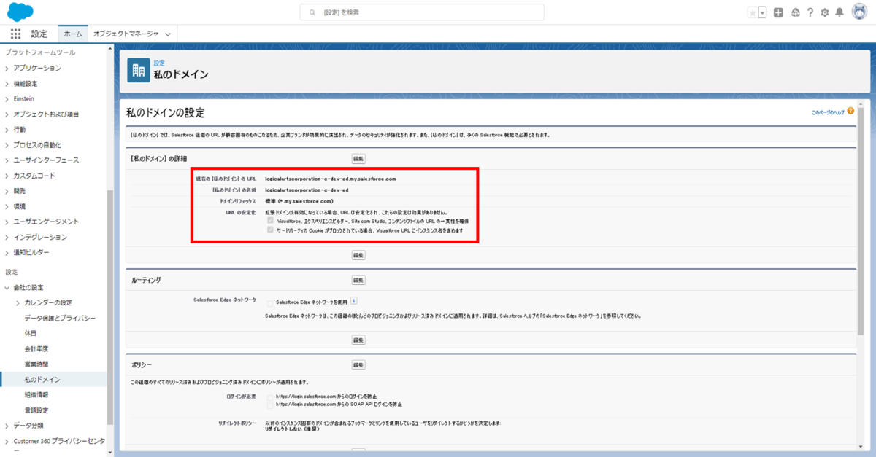
Task: Select データ保護とプライバシー in the sidebar
Action: [x=60, y=318]
